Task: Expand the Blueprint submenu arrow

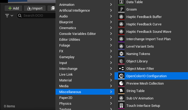Action: coord(111,22)
